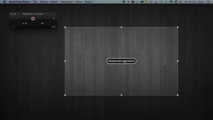Click the right-middle selection handle
The width and height of the screenshot is (213, 120).
[x=178, y=61]
